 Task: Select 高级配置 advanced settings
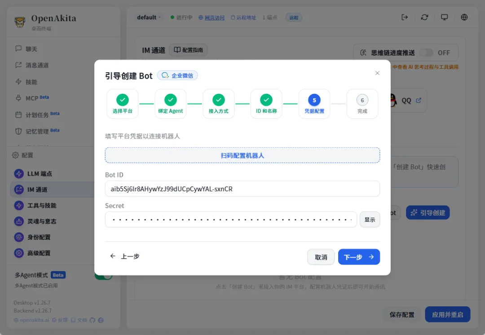53,253
